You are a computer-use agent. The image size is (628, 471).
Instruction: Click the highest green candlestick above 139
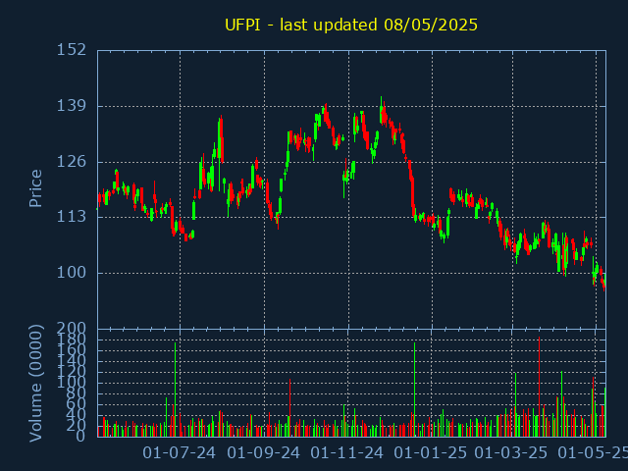382,110
